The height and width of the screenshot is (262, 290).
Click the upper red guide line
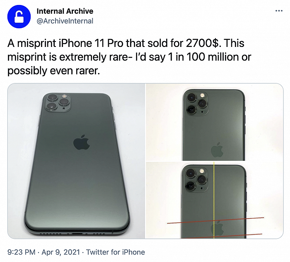(215, 220)
